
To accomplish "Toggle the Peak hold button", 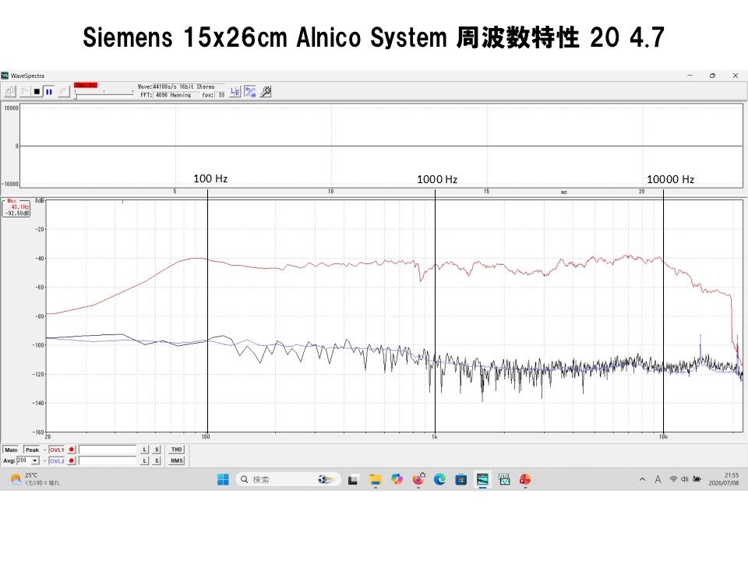I will tap(33, 450).
